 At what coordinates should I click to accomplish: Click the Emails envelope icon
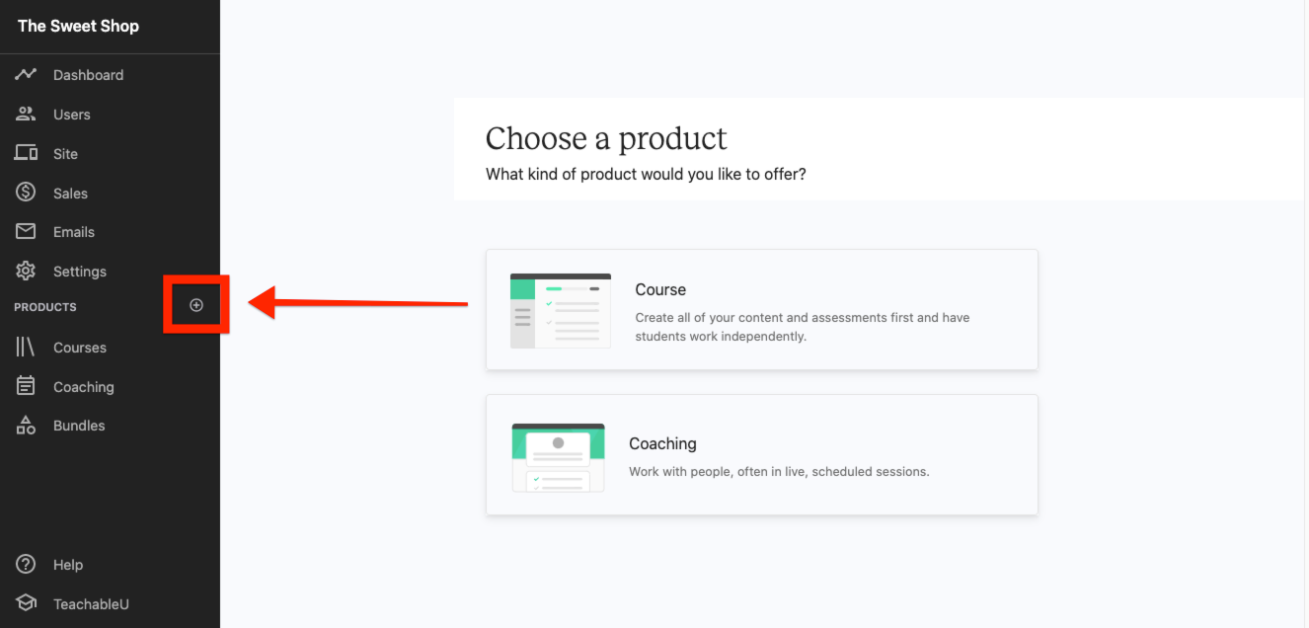26,231
